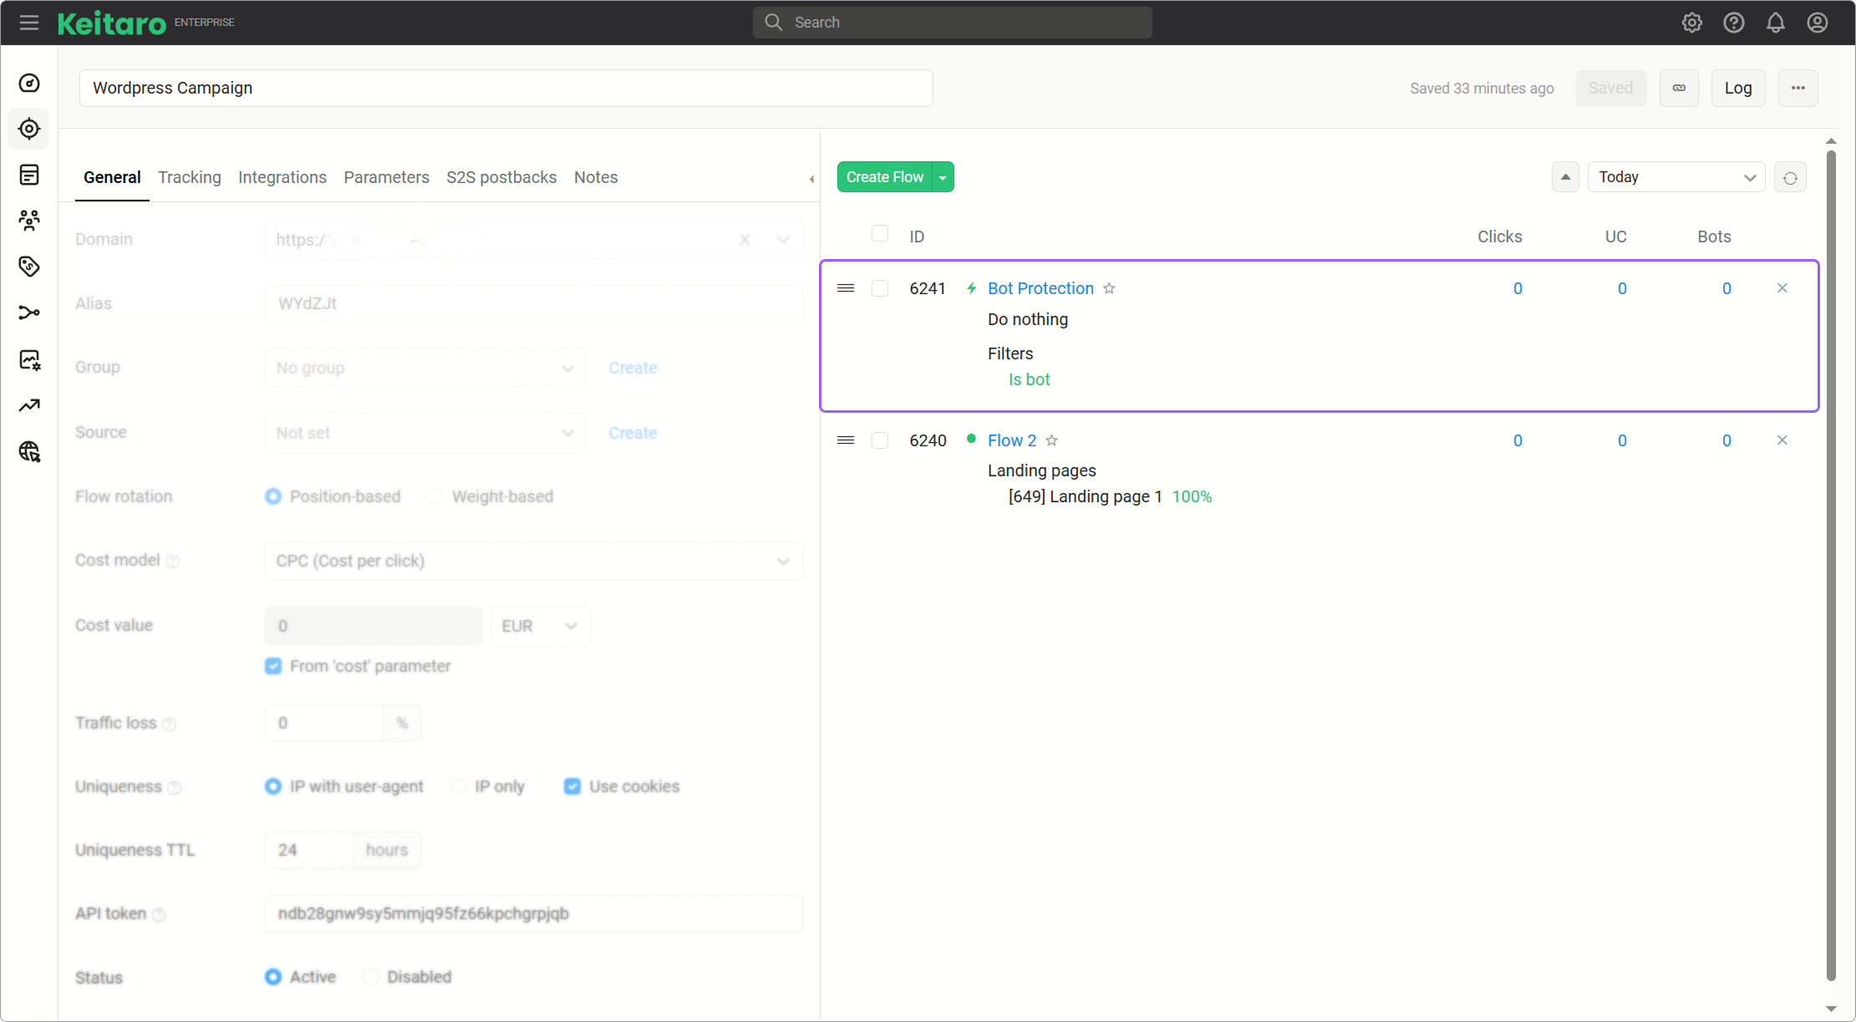Screen dimensions: 1856x1022
Task: Open the Cost model dropdown
Action: tap(533, 561)
